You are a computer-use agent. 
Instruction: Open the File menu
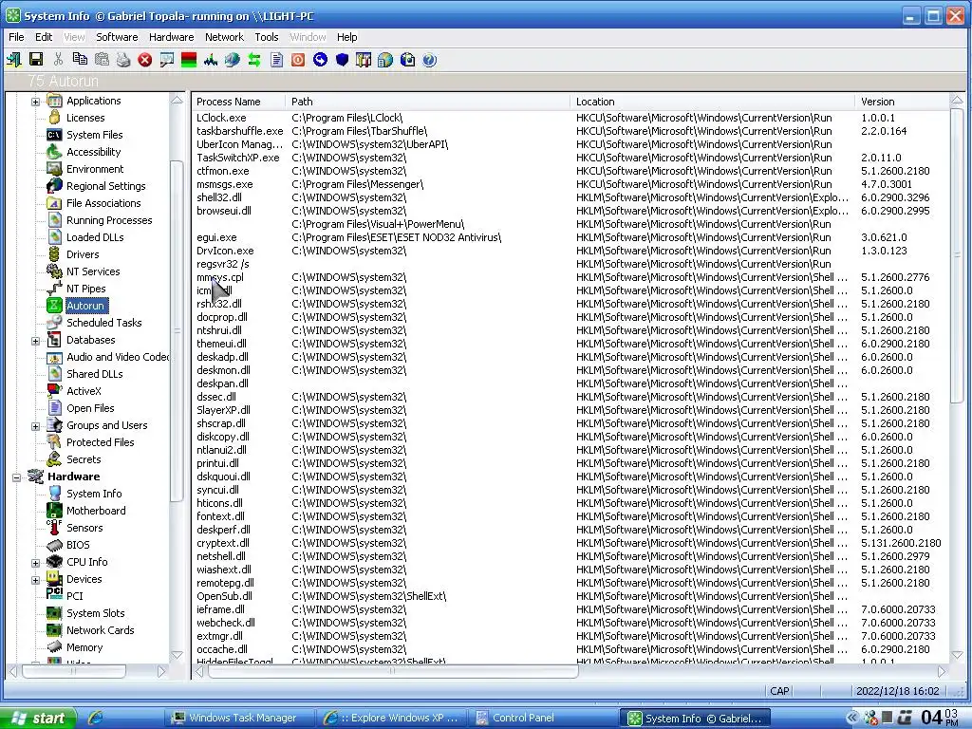(x=16, y=37)
